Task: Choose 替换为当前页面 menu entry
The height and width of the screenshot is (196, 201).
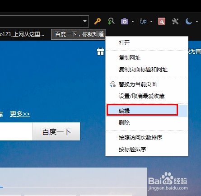Action: (x=147, y=84)
